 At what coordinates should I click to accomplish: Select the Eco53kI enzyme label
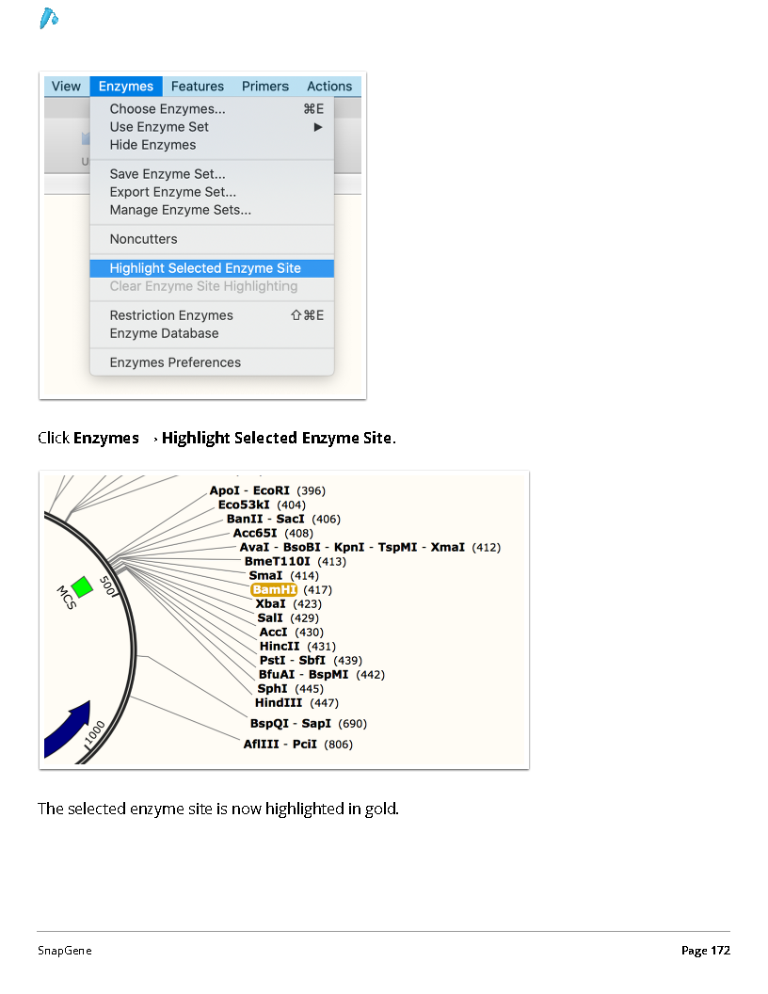pos(244,505)
